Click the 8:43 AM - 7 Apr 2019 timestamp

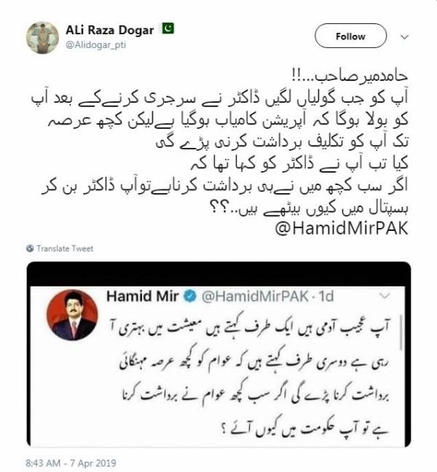pos(71,463)
